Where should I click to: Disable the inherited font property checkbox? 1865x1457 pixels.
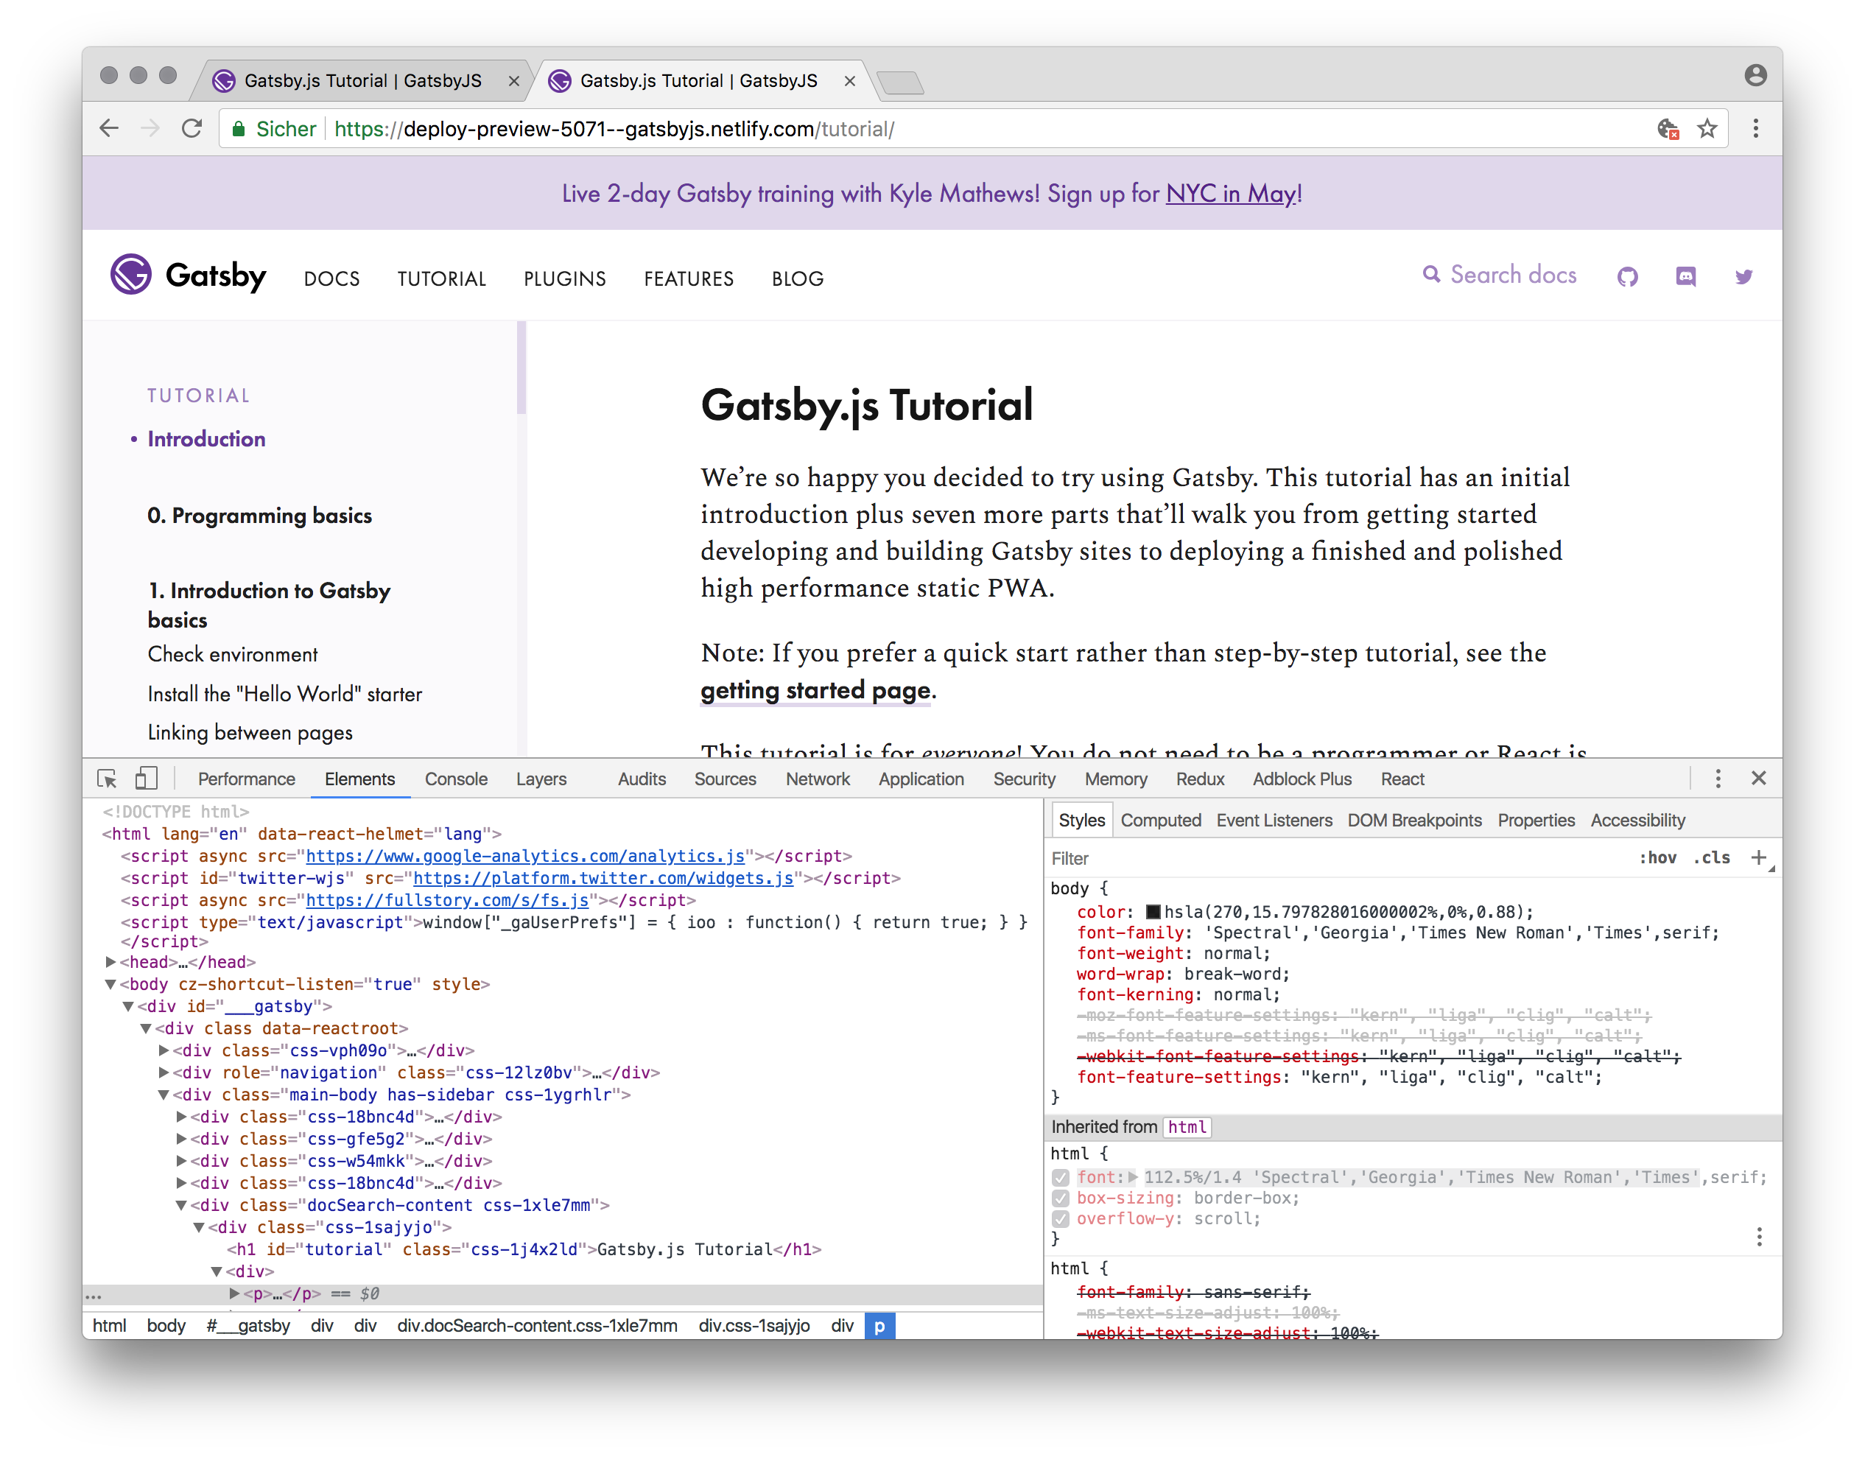tap(1060, 1177)
